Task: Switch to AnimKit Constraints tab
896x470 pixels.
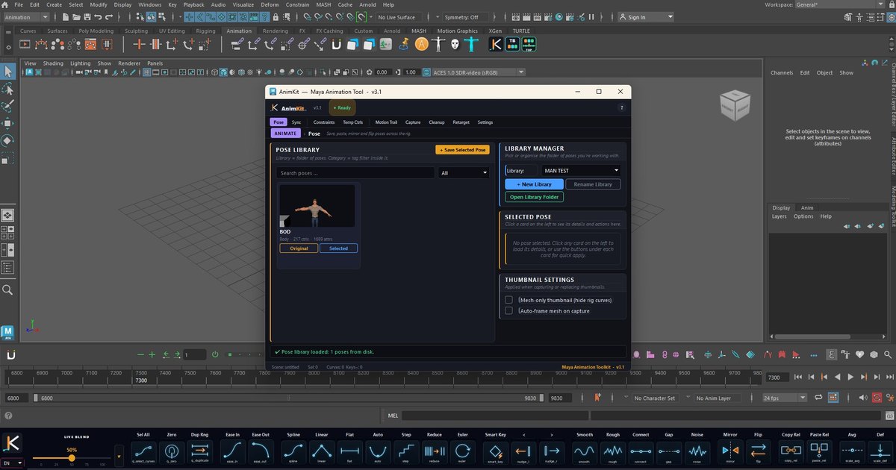Action: (323, 122)
